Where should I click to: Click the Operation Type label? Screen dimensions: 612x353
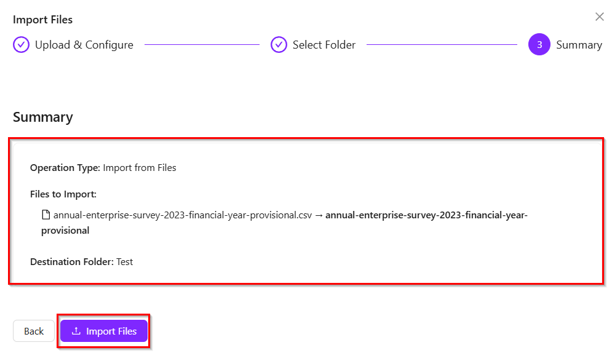[x=65, y=167]
